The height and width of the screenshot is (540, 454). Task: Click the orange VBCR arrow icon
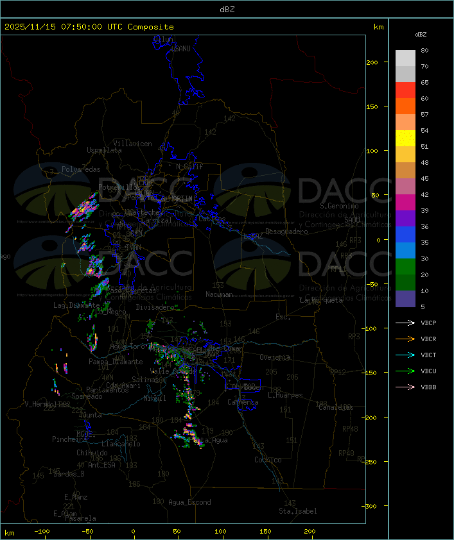(405, 339)
